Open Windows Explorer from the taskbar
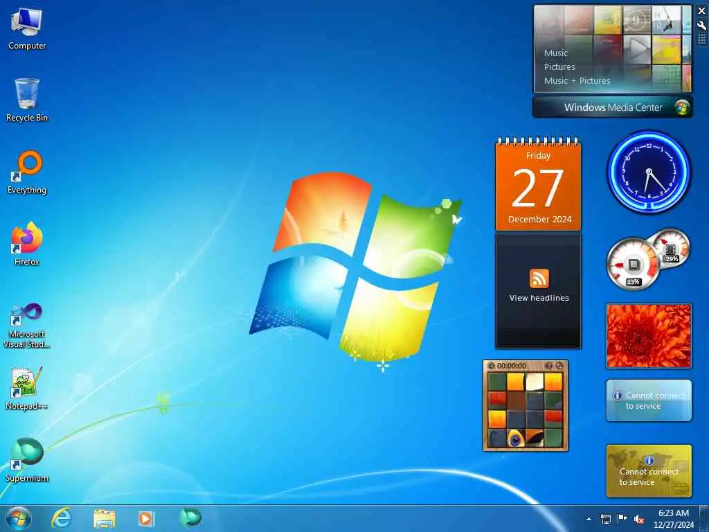 pos(104,518)
